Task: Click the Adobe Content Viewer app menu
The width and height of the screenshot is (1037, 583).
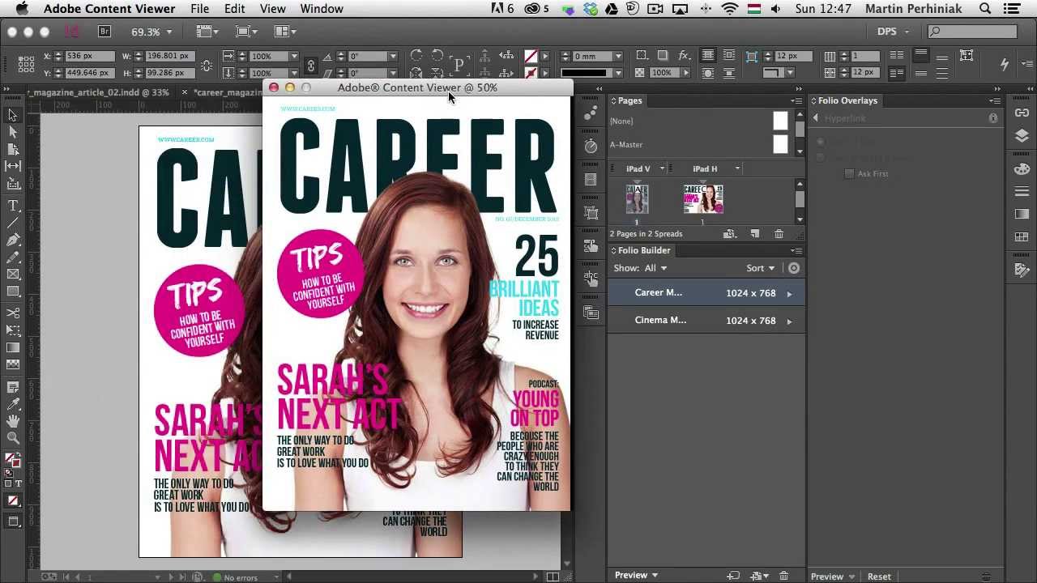Action: [x=109, y=9]
